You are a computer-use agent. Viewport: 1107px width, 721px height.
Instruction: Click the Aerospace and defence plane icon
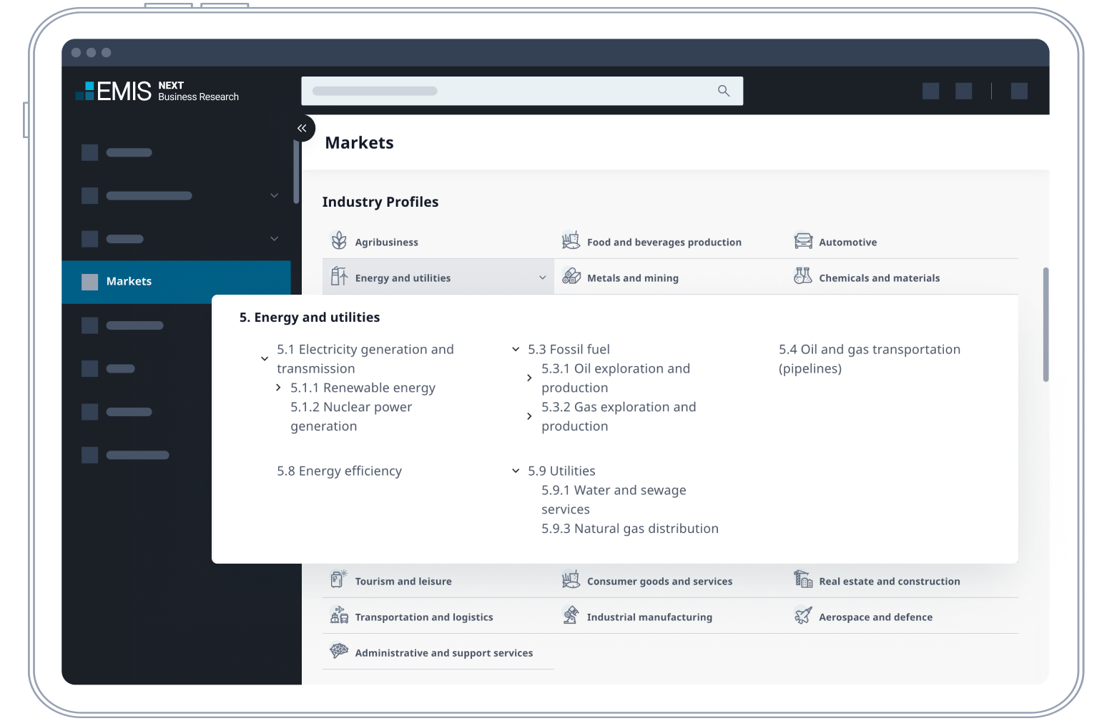coord(803,616)
